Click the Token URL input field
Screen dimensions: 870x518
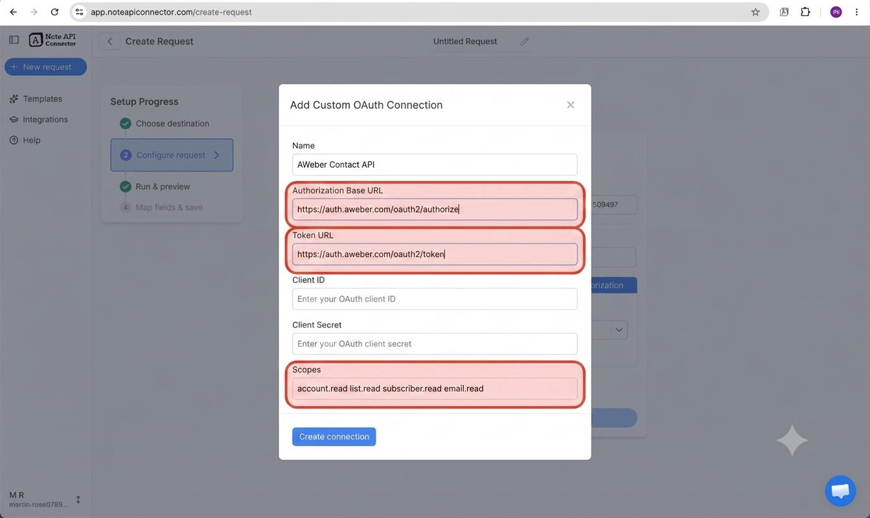[x=435, y=254]
